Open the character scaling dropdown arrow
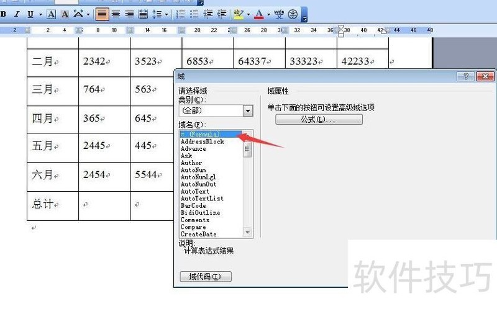Image resolution: width=497 pixels, height=314 pixels. [x=88, y=14]
